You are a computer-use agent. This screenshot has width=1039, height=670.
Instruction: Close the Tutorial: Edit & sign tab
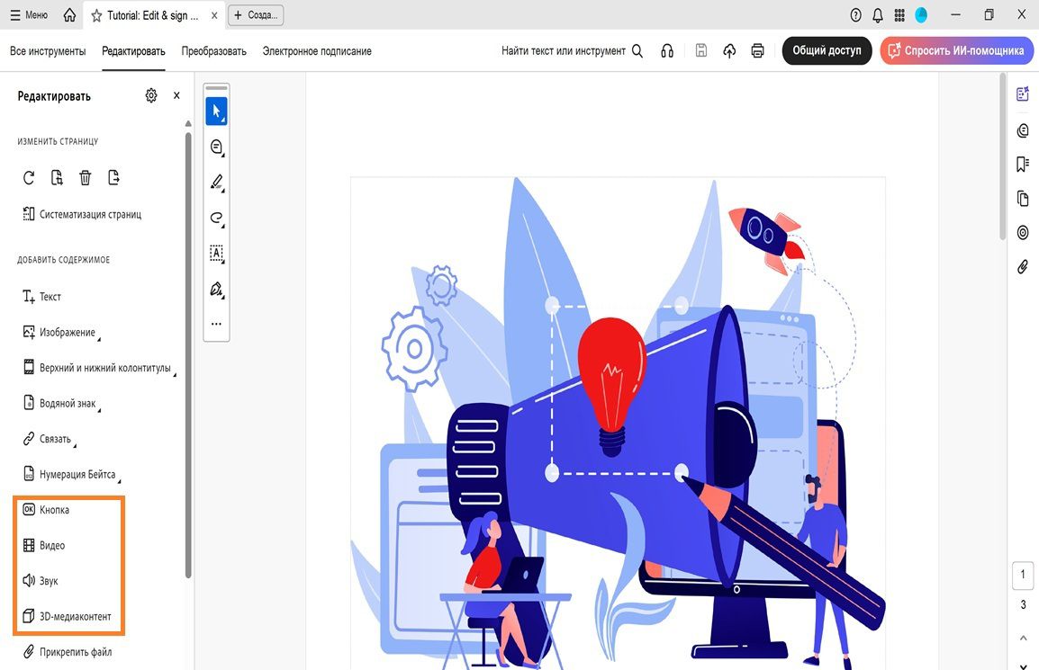coord(214,15)
